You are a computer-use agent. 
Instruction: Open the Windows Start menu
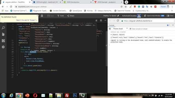[4, 96]
